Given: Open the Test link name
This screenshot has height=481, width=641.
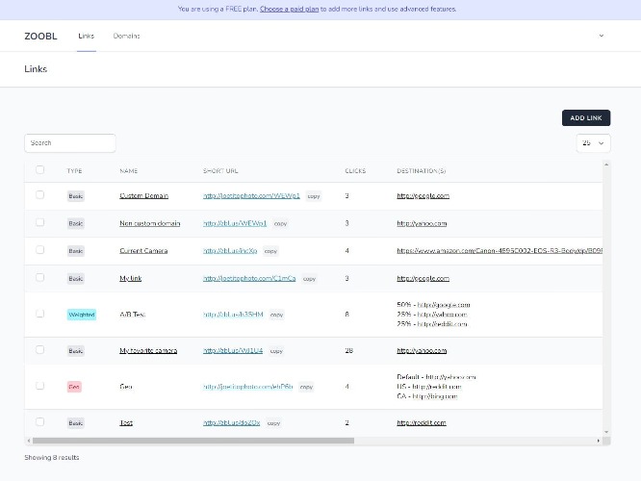Looking at the screenshot, I should tap(126, 422).
